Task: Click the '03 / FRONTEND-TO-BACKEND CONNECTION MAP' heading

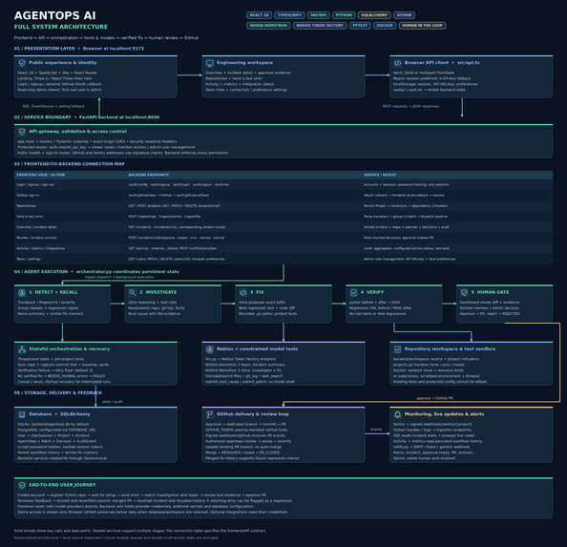Action: click(x=69, y=164)
